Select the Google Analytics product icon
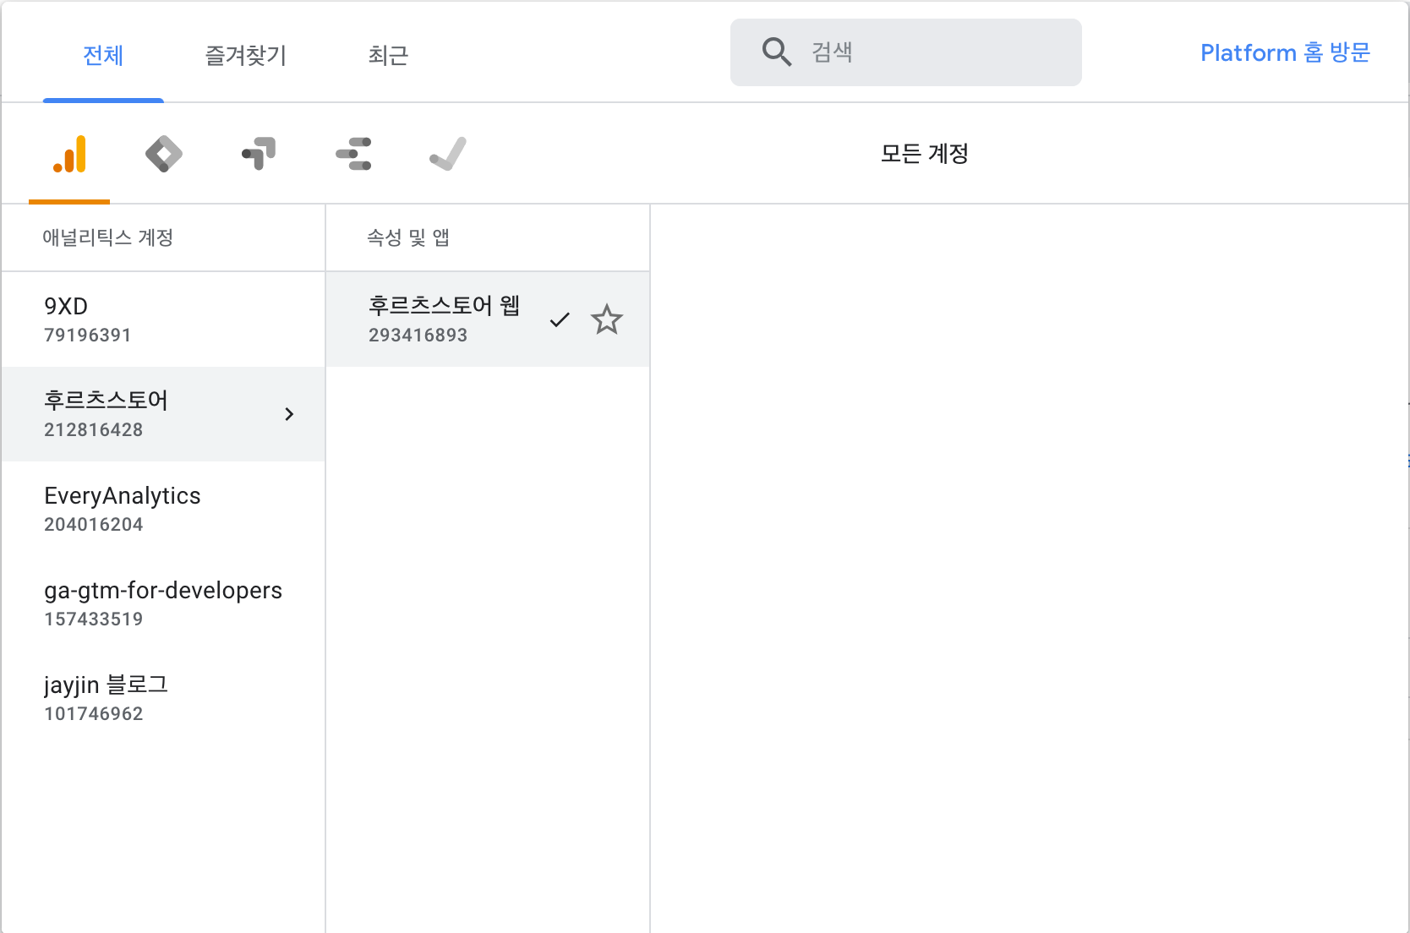Viewport: 1410px width, 933px height. (x=69, y=154)
